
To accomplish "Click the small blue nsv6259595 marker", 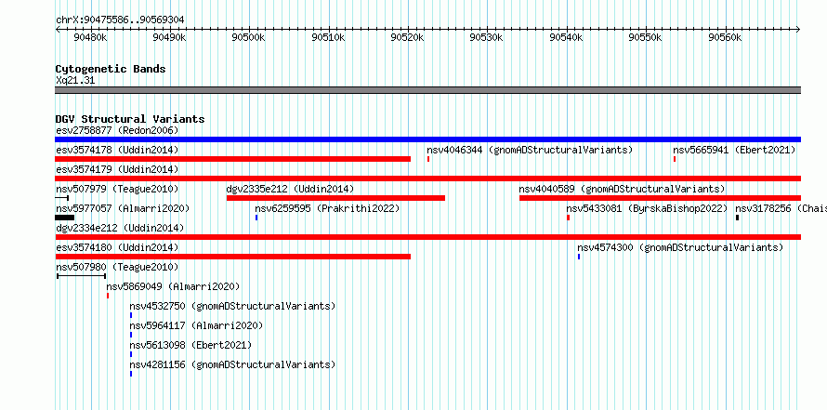I will click(x=256, y=218).
